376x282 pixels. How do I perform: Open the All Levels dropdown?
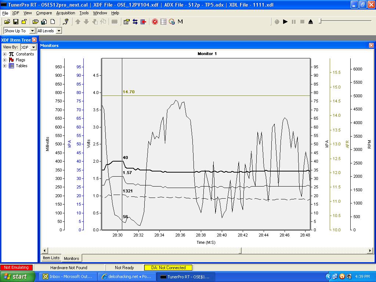coord(59,31)
